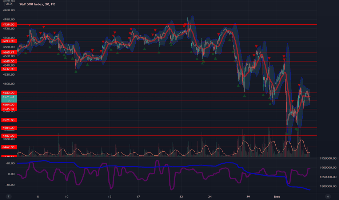Click the 29 date on time axis

(x=248, y=196)
